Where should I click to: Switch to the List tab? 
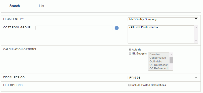coord(41,6)
